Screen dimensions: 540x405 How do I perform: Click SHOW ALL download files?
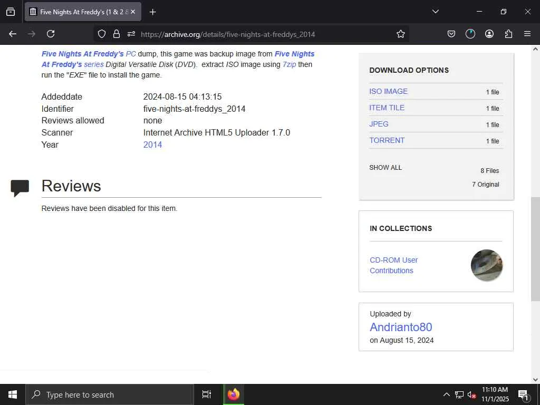click(385, 168)
